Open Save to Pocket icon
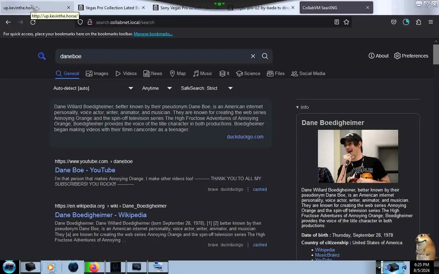 394,22
